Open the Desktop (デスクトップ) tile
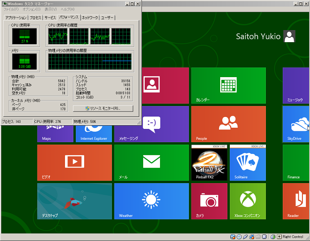310x241 pixels. [74, 201]
